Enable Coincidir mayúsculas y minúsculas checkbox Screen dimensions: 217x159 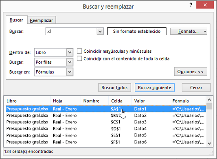(x=79, y=51)
